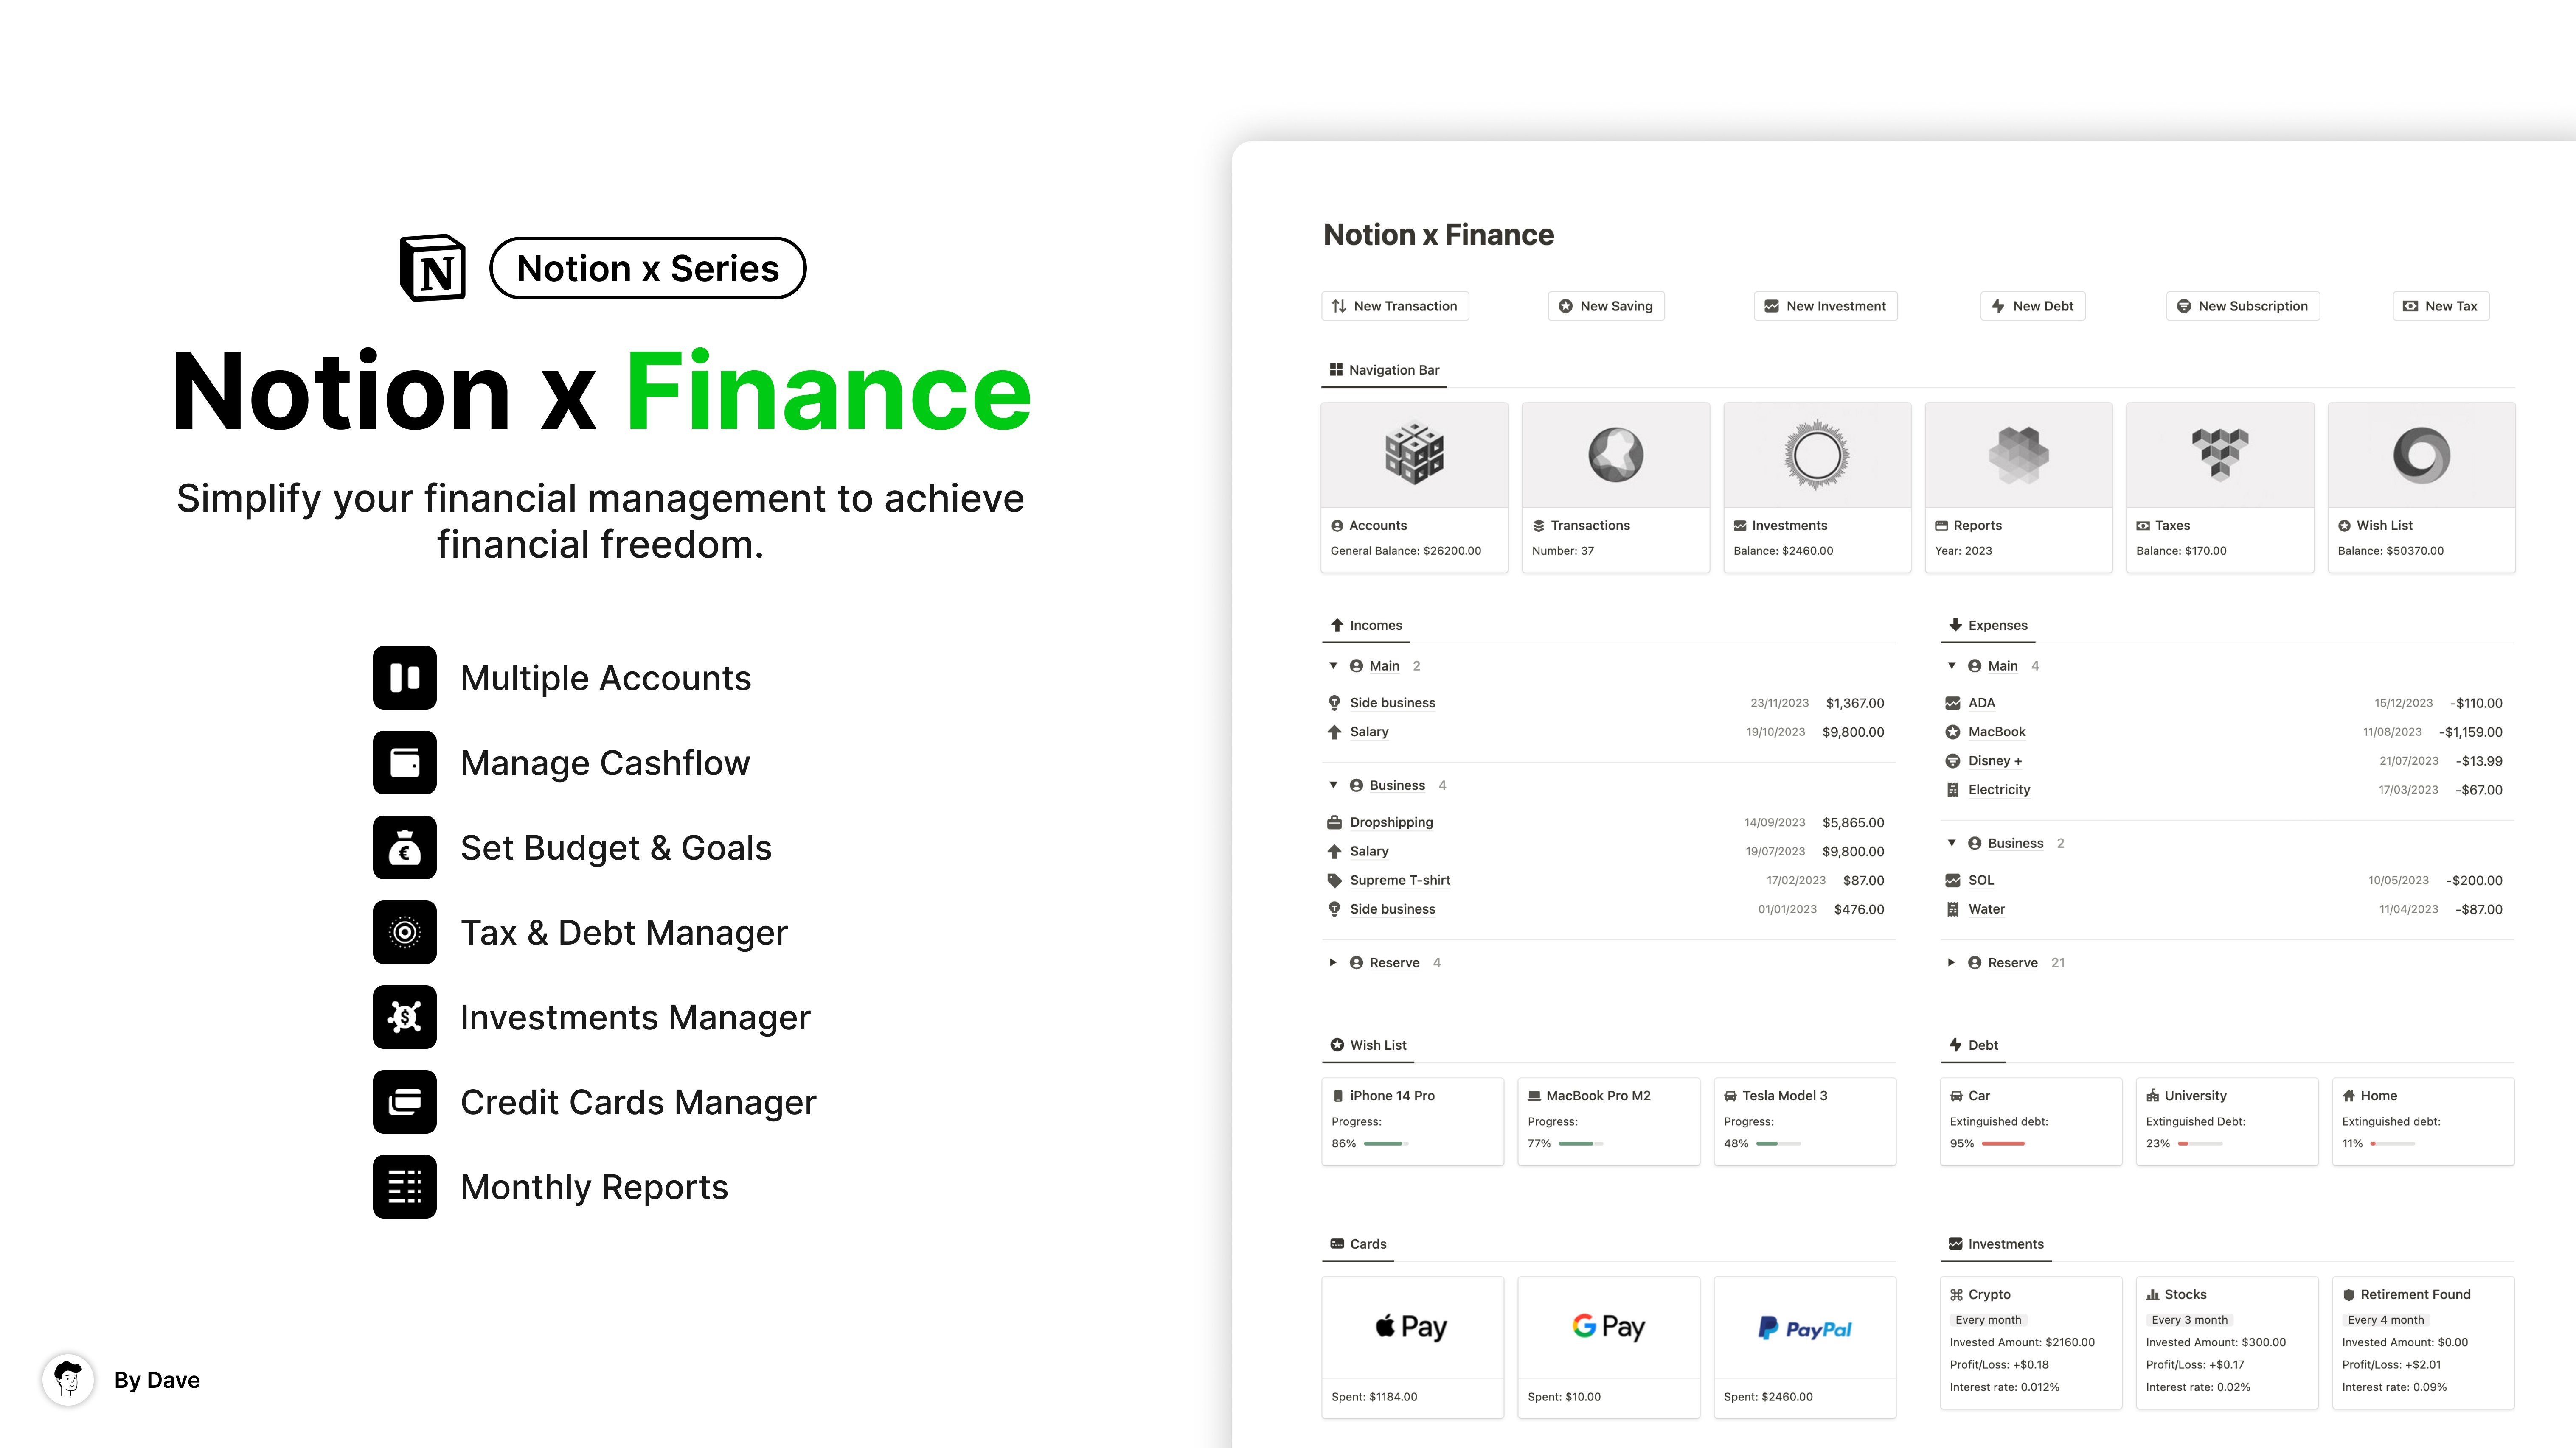This screenshot has width=2576, height=1448.
Task: Collapse the Main group under Incomes
Action: click(1333, 665)
